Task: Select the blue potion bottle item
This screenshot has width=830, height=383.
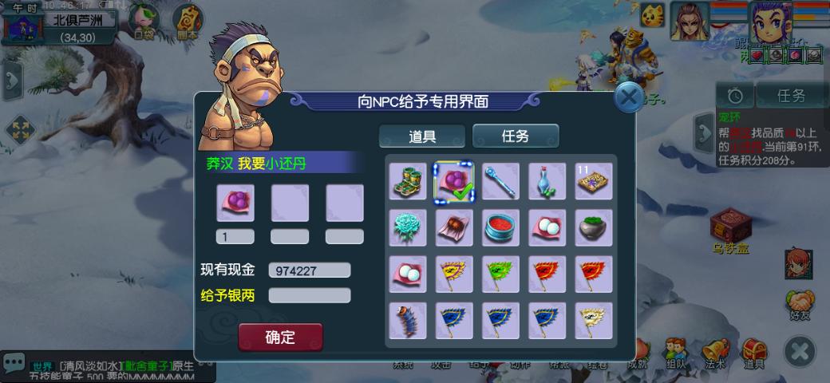Action: point(547,181)
